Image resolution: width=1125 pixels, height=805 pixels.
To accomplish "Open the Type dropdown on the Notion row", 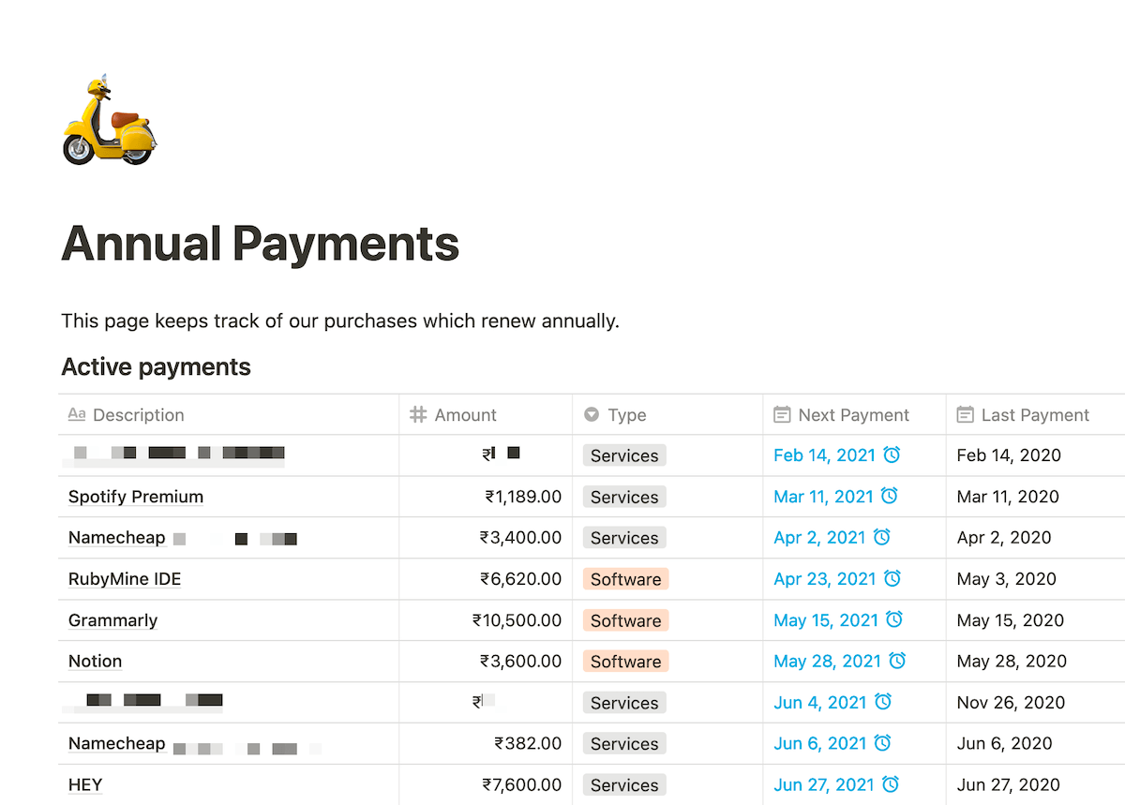I will point(625,661).
